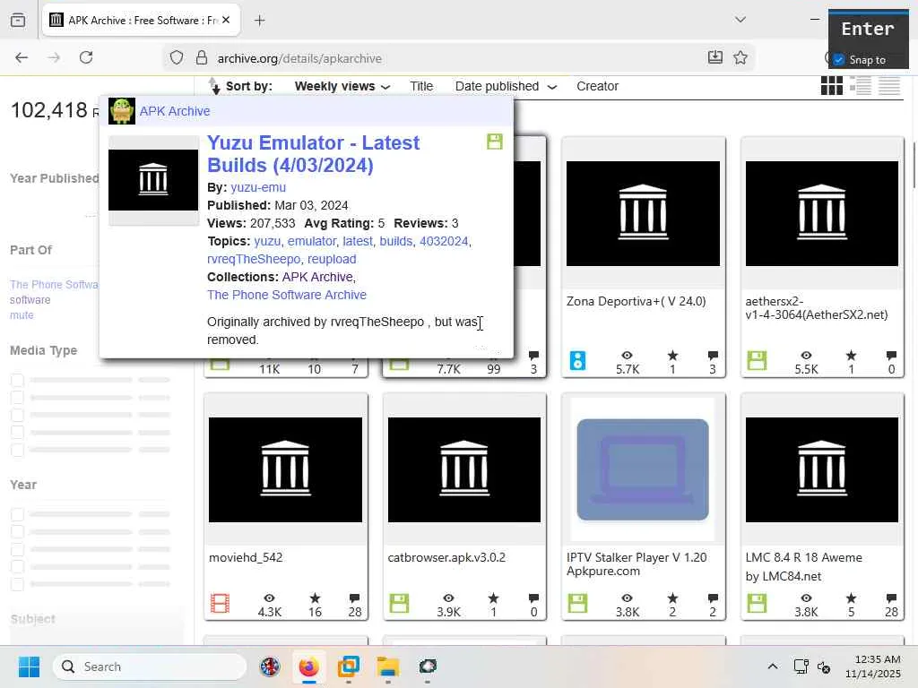Reload the page
This screenshot has height=688, width=918.
tap(86, 57)
